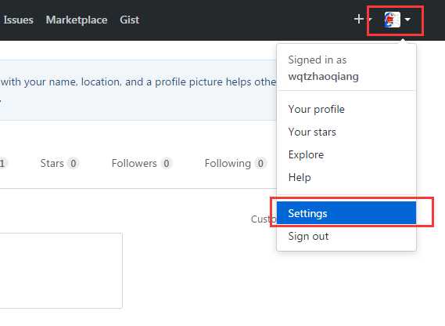This screenshot has width=445, height=326.
Task: Click the tab counter showing 1
Action: [3, 164]
